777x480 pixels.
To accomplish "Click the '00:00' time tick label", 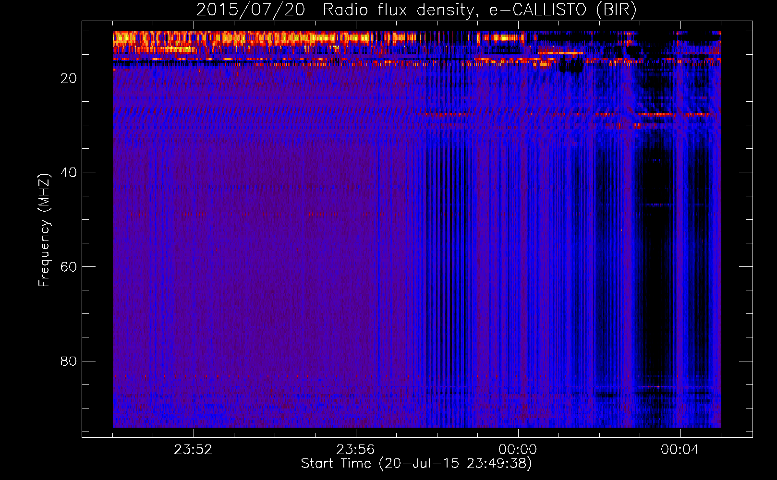I will click(x=518, y=450).
